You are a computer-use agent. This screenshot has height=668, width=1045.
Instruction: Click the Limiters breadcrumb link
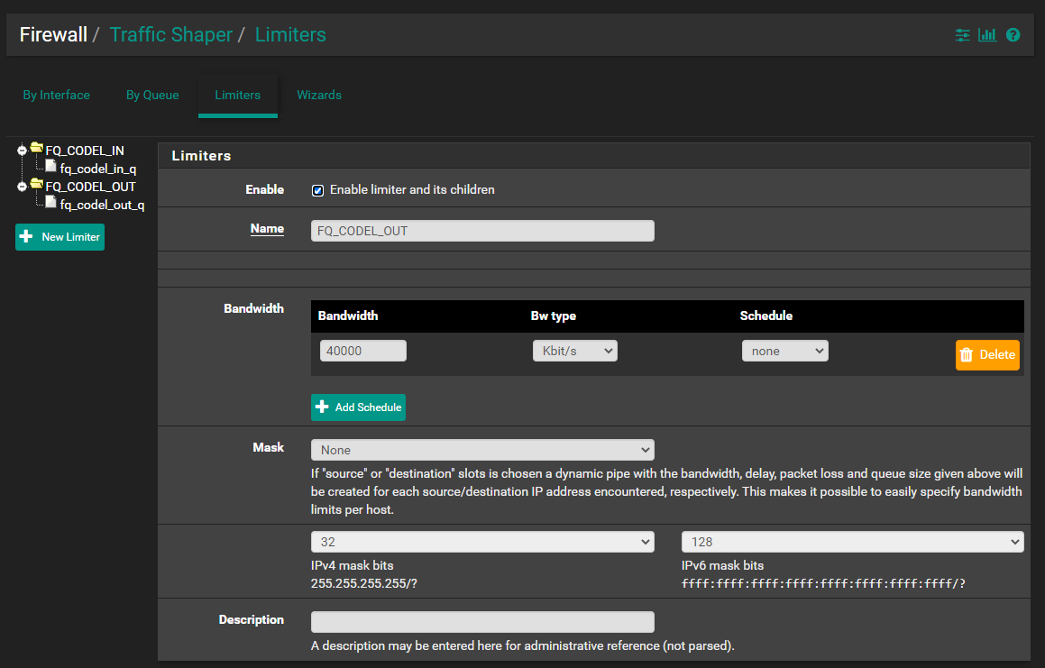tap(290, 34)
